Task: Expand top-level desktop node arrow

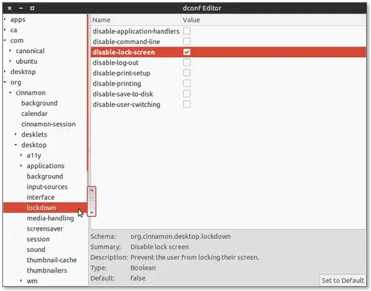Action: pyautogui.click(x=5, y=71)
